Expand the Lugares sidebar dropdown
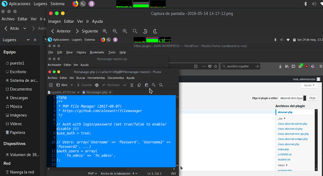 pos(28,40)
